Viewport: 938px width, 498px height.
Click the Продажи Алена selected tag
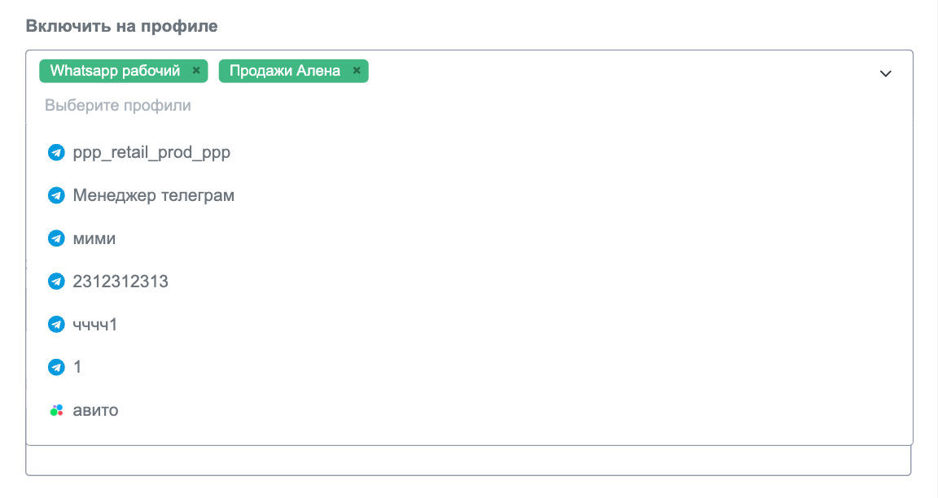pyautogui.click(x=285, y=71)
